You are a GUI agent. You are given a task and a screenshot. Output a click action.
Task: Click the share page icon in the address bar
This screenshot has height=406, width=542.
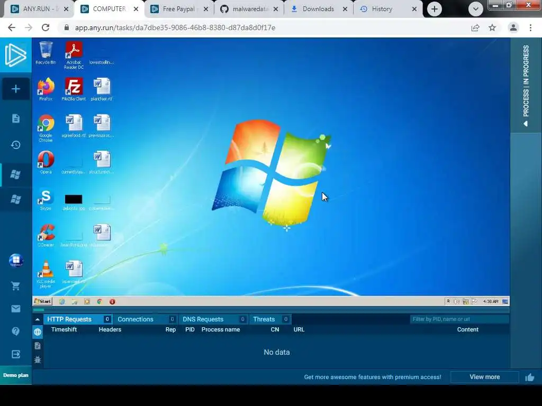click(475, 27)
